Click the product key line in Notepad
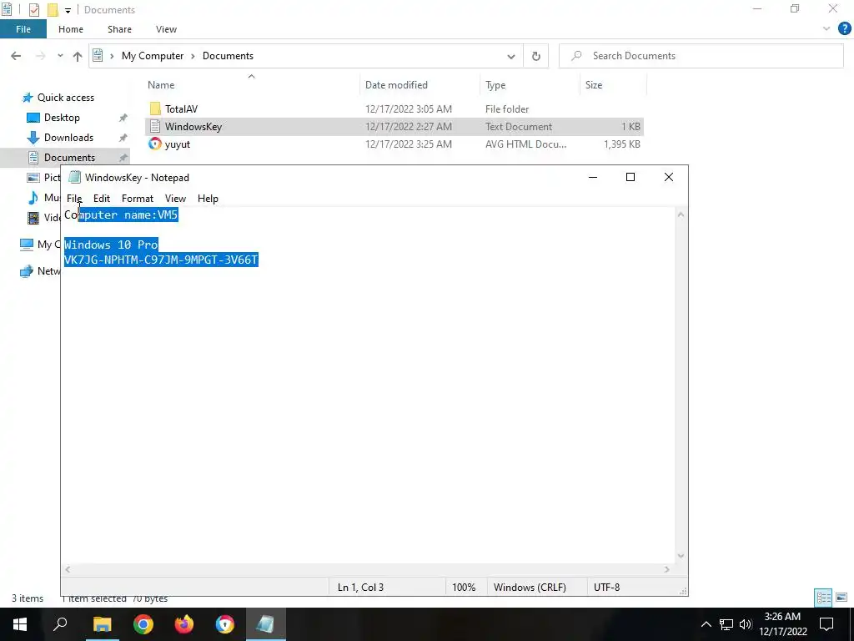This screenshot has height=641, width=854. click(161, 260)
